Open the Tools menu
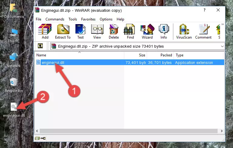 [x=73, y=19]
